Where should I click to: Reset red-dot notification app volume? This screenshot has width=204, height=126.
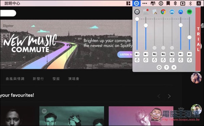[x=146, y=60]
